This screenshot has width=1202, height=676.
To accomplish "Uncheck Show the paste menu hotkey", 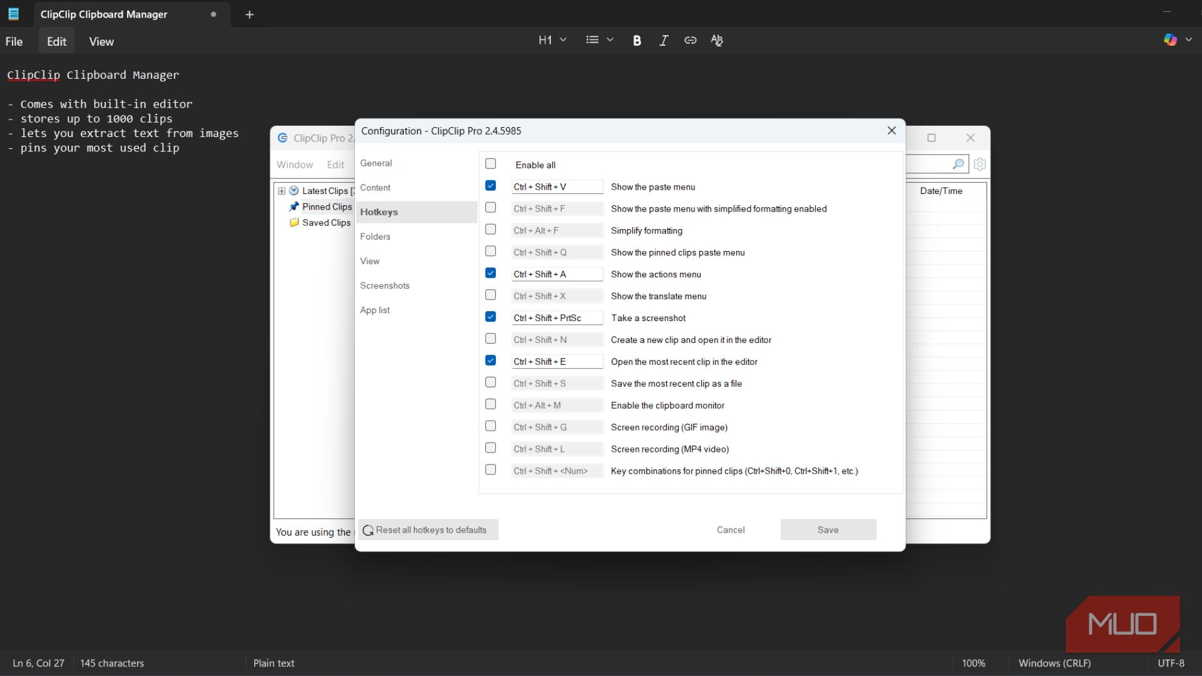I will (x=491, y=185).
